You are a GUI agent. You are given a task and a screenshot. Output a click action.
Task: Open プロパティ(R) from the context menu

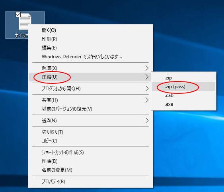pyautogui.click(x=91, y=182)
